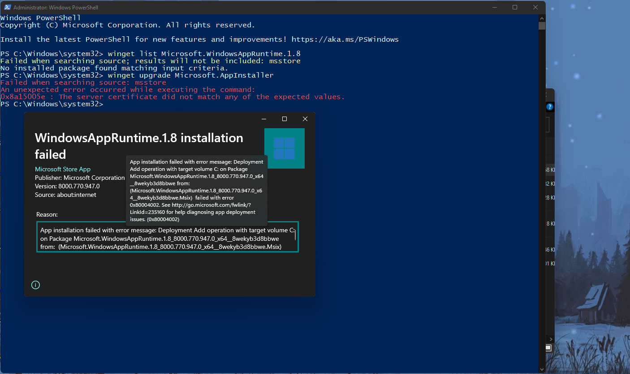
Task: Minimize the installation failed dialog
Action: click(263, 119)
